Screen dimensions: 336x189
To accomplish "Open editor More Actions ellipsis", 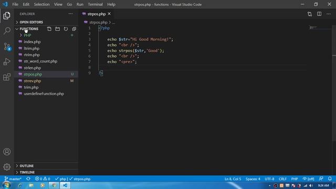I will click(x=329, y=14).
